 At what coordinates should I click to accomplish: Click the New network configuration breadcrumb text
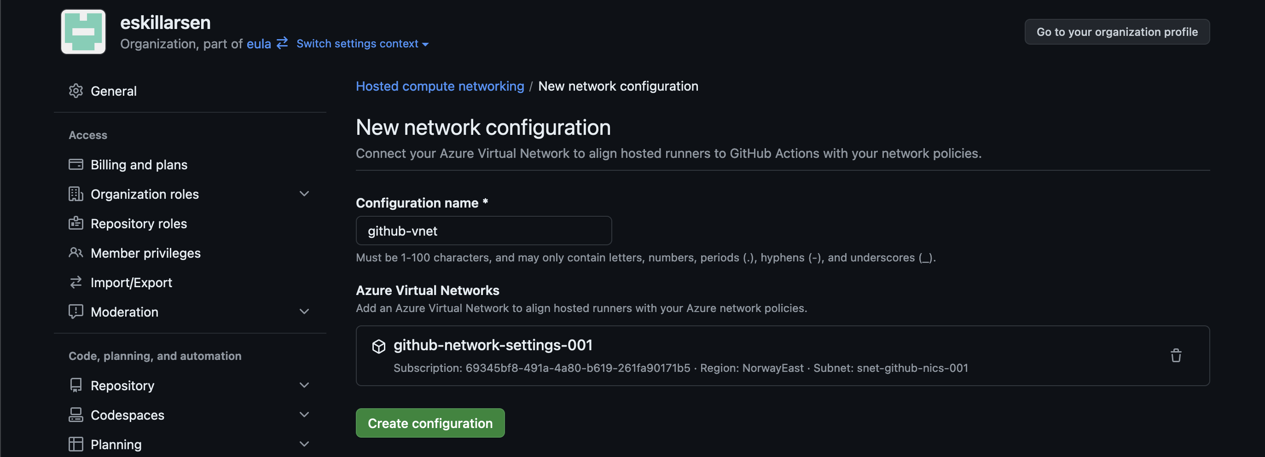[x=618, y=86]
